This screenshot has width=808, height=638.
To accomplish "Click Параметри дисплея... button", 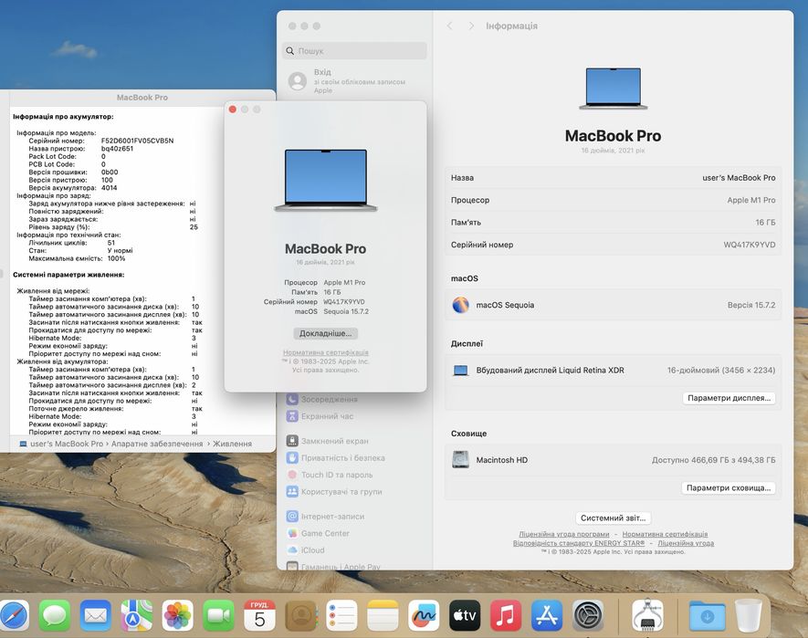I will [729, 398].
